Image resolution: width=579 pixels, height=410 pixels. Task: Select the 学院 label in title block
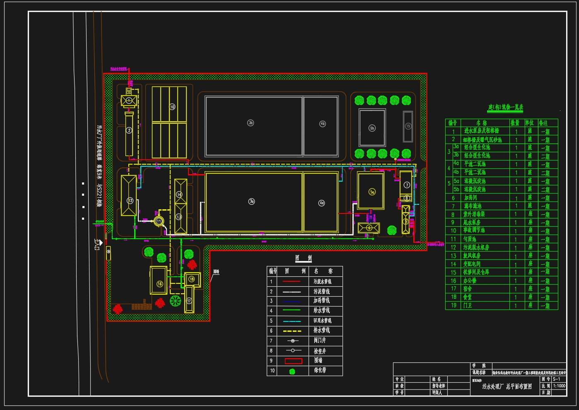(479, 366)
